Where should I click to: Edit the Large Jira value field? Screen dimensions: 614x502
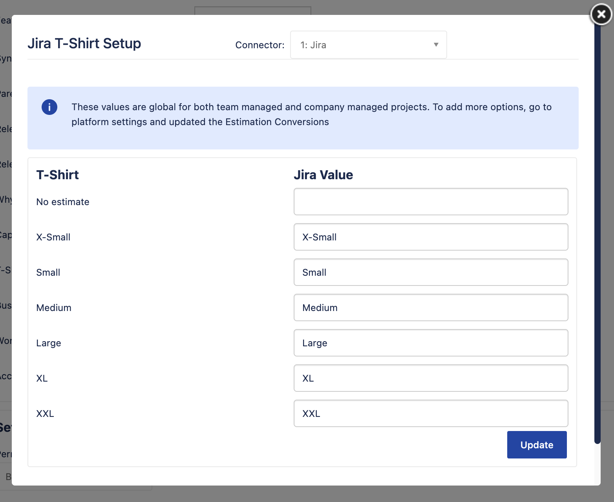pyautogui.click(x=431, y=343)
